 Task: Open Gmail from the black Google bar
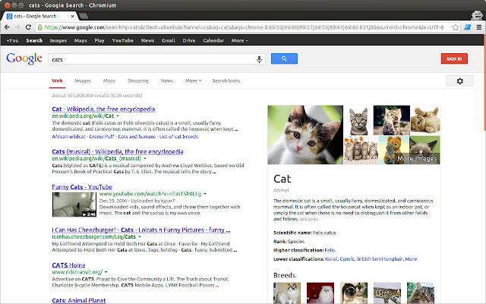pos(169,40)
